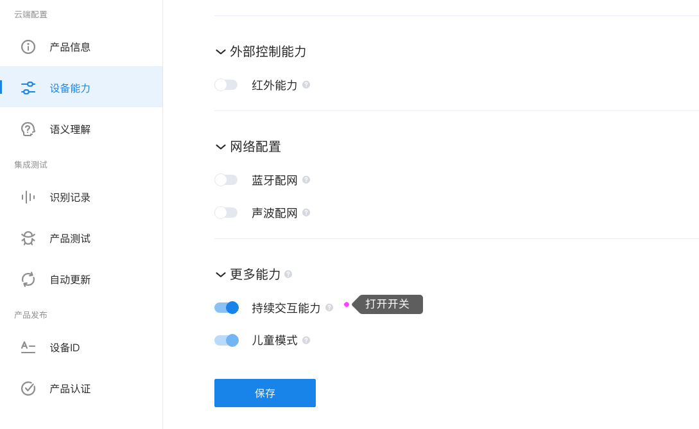The image size is (699, 429).
Task: Turn off the 儿童模式 switch
Action: tap(227, 341)
